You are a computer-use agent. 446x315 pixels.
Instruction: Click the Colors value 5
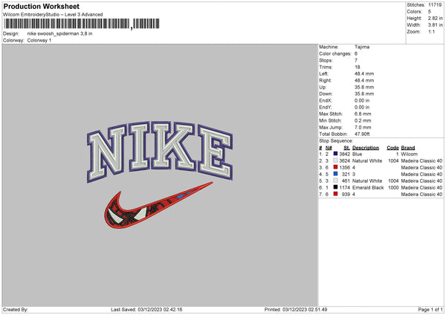(430, 12)
